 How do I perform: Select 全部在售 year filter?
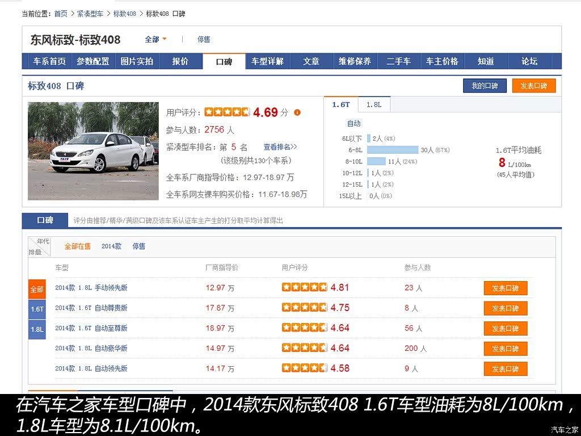point(77,246)
